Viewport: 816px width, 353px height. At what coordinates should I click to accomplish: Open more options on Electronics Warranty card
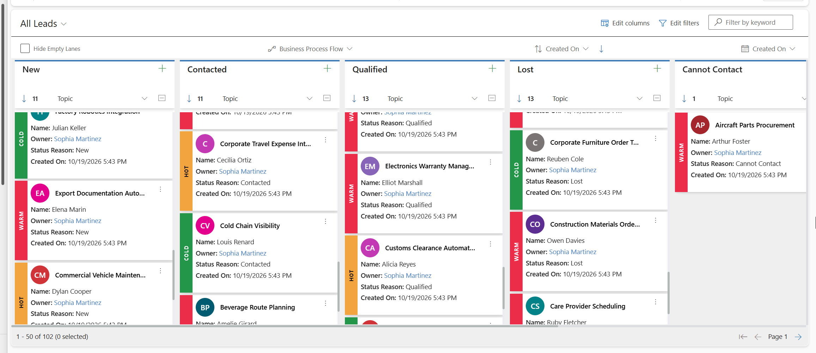pos(491,162)
